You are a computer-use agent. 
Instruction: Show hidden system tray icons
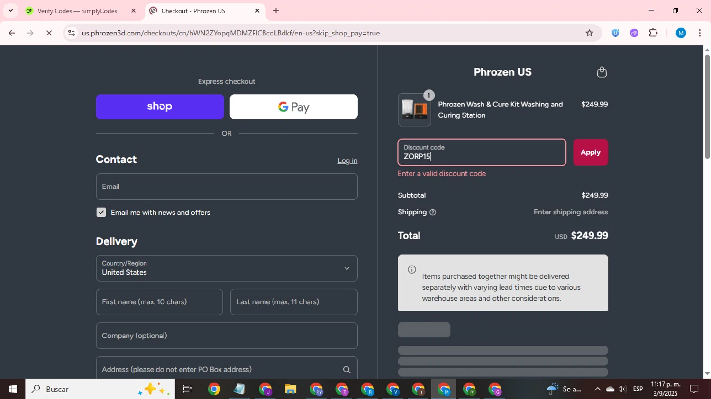pos(597,389)
